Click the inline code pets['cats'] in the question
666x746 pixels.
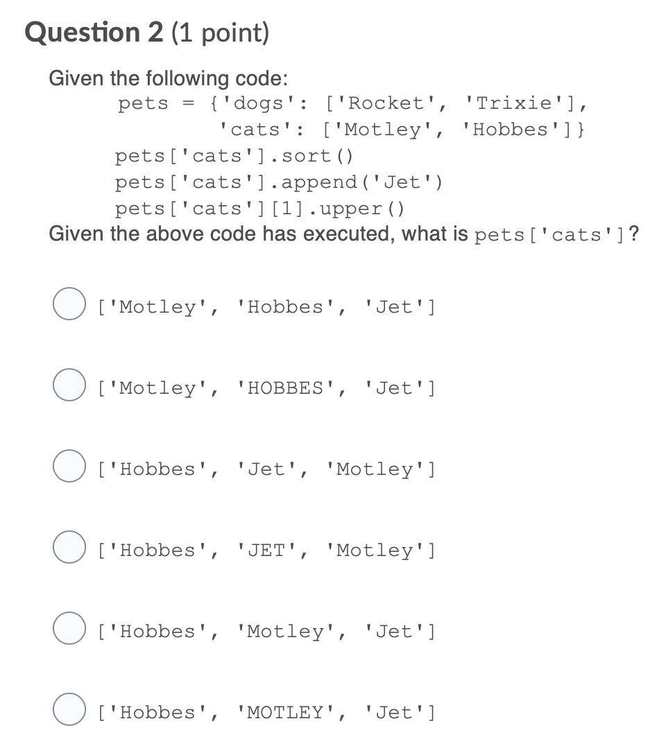tap(552, 235)
